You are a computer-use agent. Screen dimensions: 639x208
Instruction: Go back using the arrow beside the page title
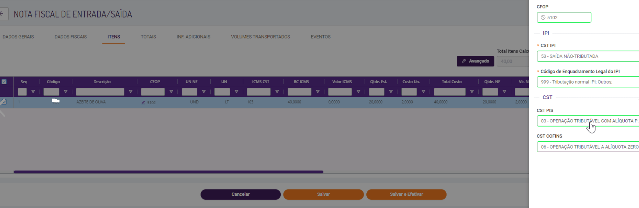pyautogui.click(x=2, y=14)
